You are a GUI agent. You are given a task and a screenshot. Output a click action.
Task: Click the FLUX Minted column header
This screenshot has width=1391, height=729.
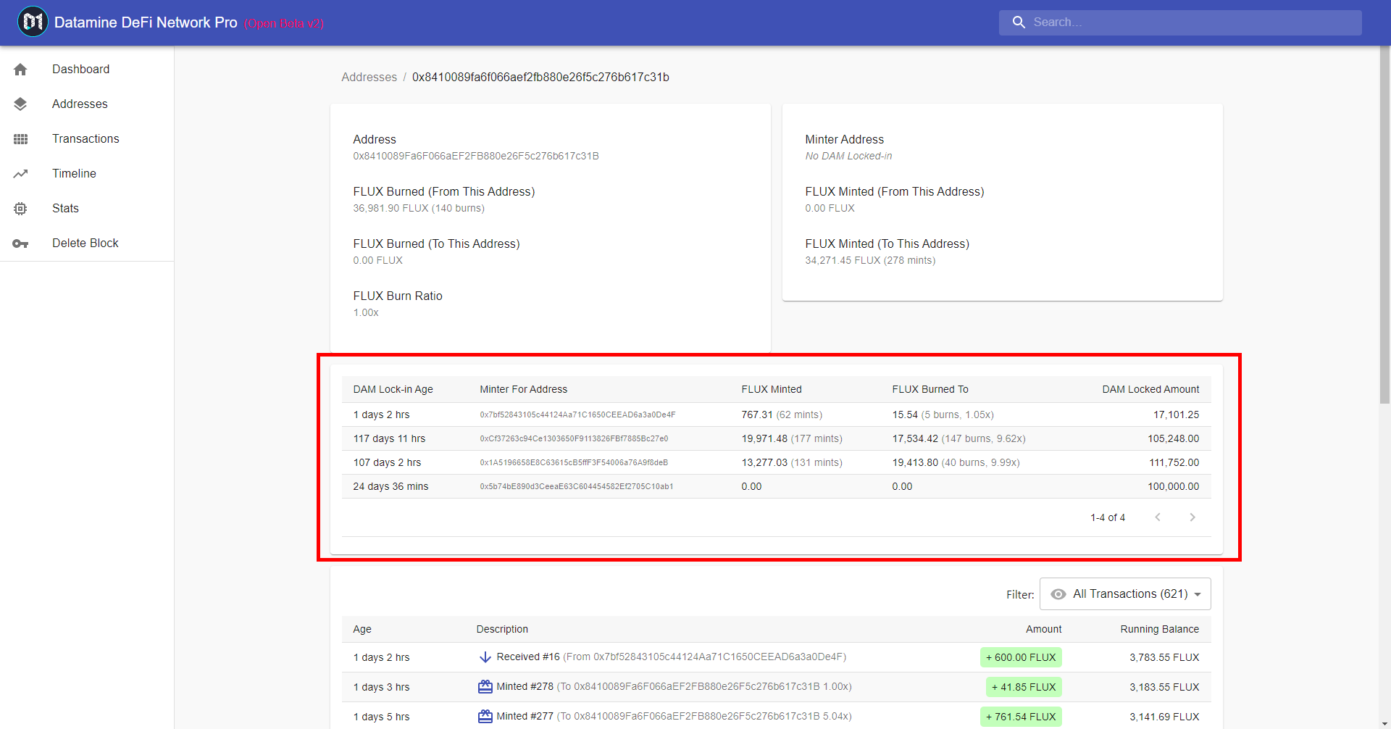pyautogui.click(x=772, y=389)
